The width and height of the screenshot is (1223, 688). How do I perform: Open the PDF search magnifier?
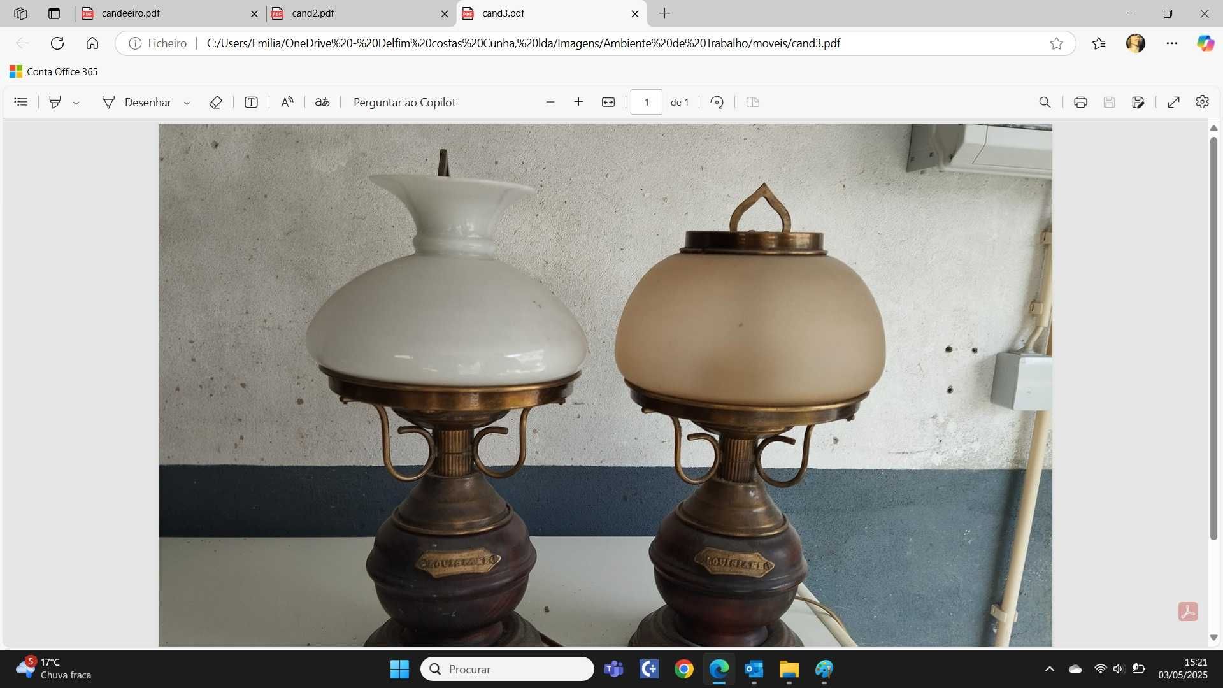tap(1045, 102)
